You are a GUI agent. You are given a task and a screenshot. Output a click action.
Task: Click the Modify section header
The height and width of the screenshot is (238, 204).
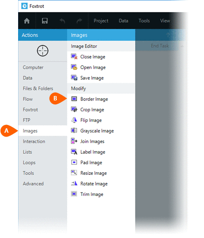click(101, 89)
